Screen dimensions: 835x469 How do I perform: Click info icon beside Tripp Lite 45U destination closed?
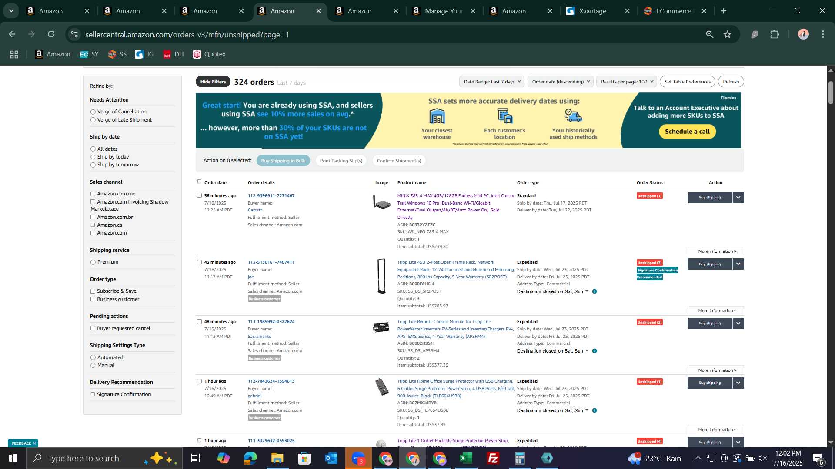click(x=595, y=291)
